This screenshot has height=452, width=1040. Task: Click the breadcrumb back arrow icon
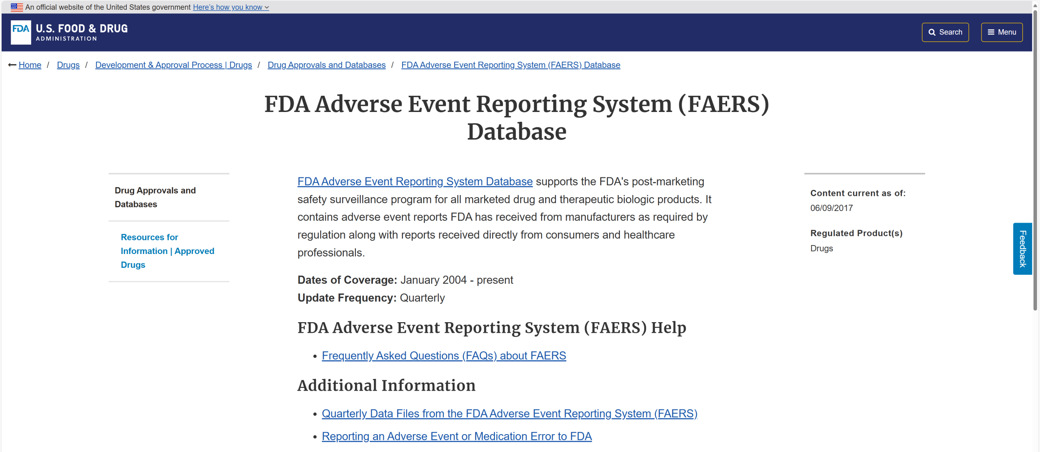12,65
